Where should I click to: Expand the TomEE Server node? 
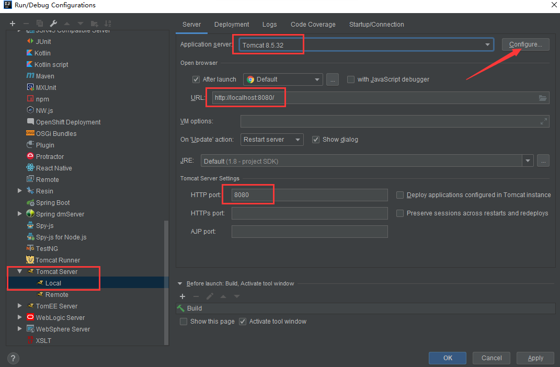[x=20, y=306]
